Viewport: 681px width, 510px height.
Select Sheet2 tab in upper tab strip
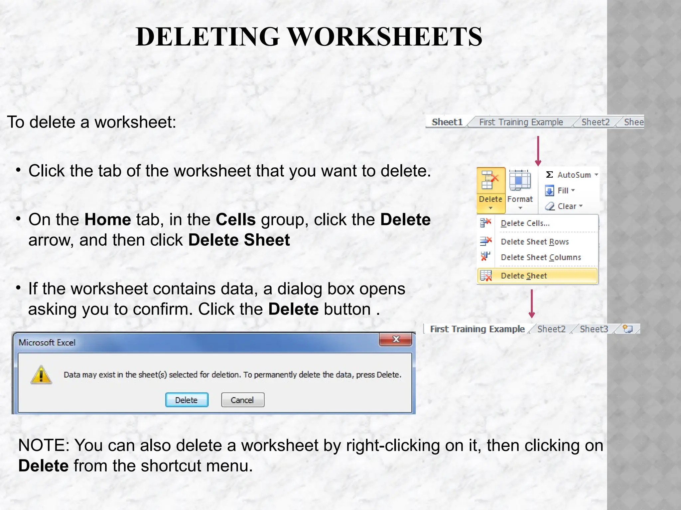click(596, 122)
